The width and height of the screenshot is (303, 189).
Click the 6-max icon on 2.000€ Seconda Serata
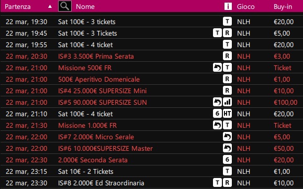227,160
